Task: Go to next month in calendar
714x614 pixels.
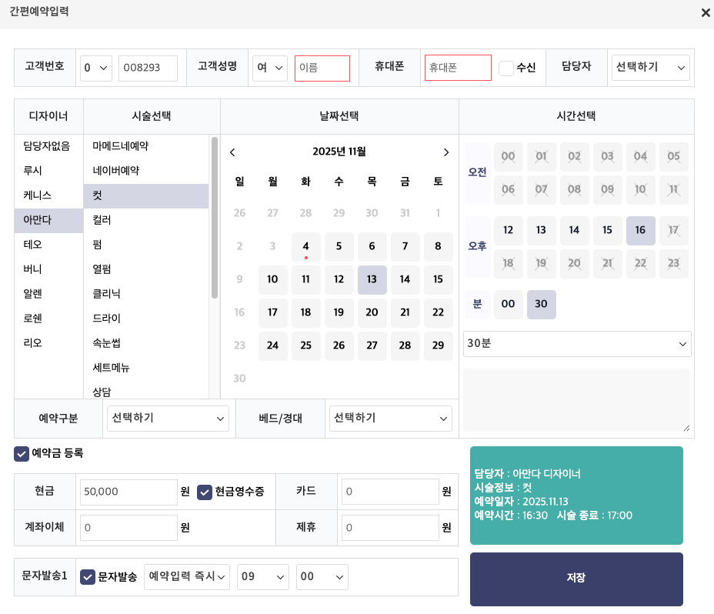Action: pyautogui.click(x=446, y=152)
